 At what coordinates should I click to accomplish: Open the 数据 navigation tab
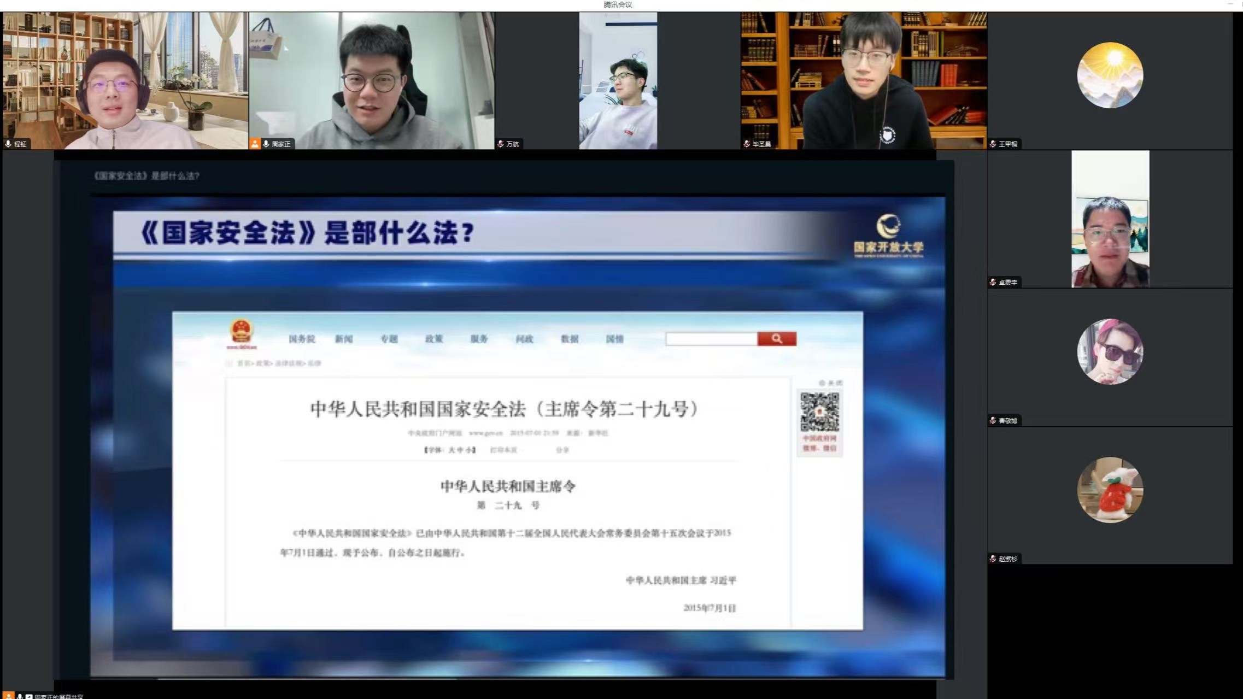569,339
